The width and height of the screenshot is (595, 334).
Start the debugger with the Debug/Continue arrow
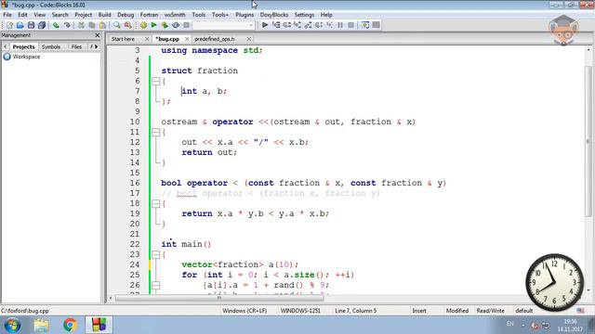coord(265,25)
